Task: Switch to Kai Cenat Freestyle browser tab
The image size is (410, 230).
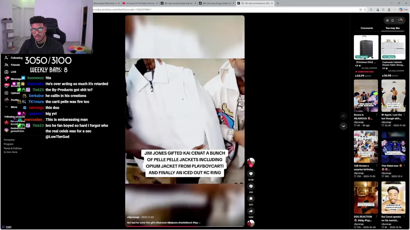Action: click(178, 3)
